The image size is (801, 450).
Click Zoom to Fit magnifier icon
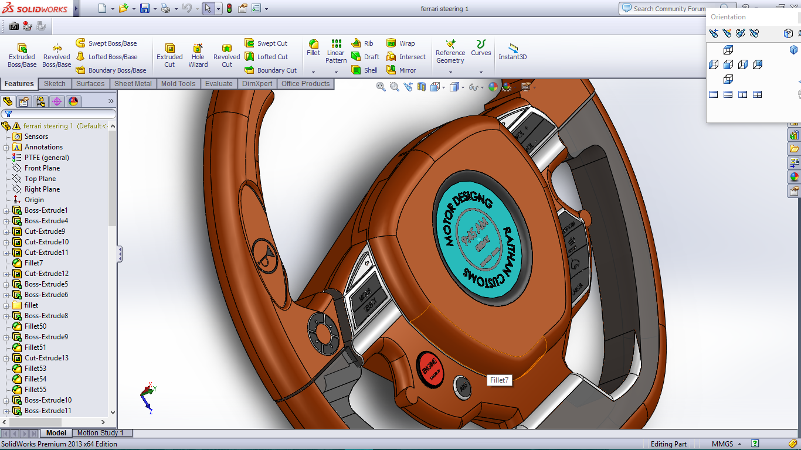[x=381, y=87]
